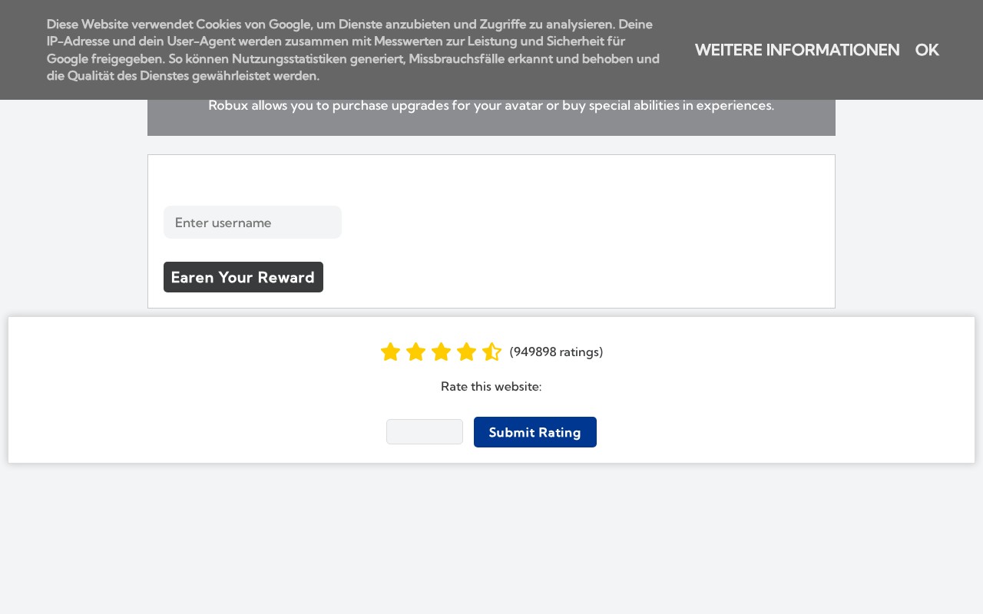This screenshot has width=983, height=614.
Task: Select the third rating star
Action: point(442,352)
